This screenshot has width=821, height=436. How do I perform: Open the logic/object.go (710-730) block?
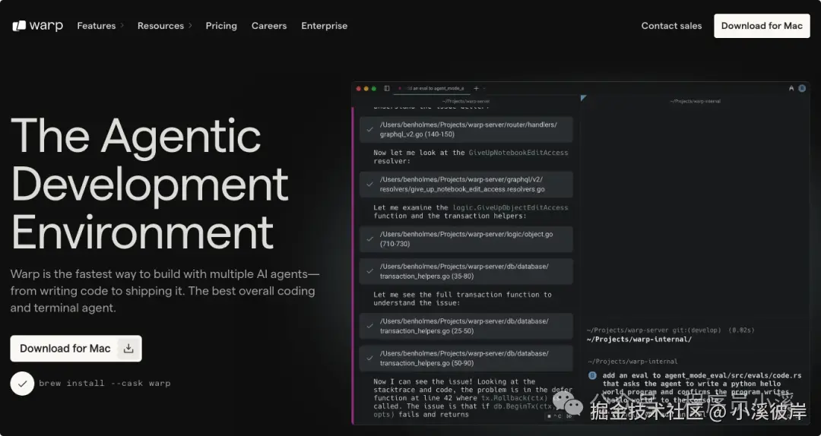click(x=466, y=239)
